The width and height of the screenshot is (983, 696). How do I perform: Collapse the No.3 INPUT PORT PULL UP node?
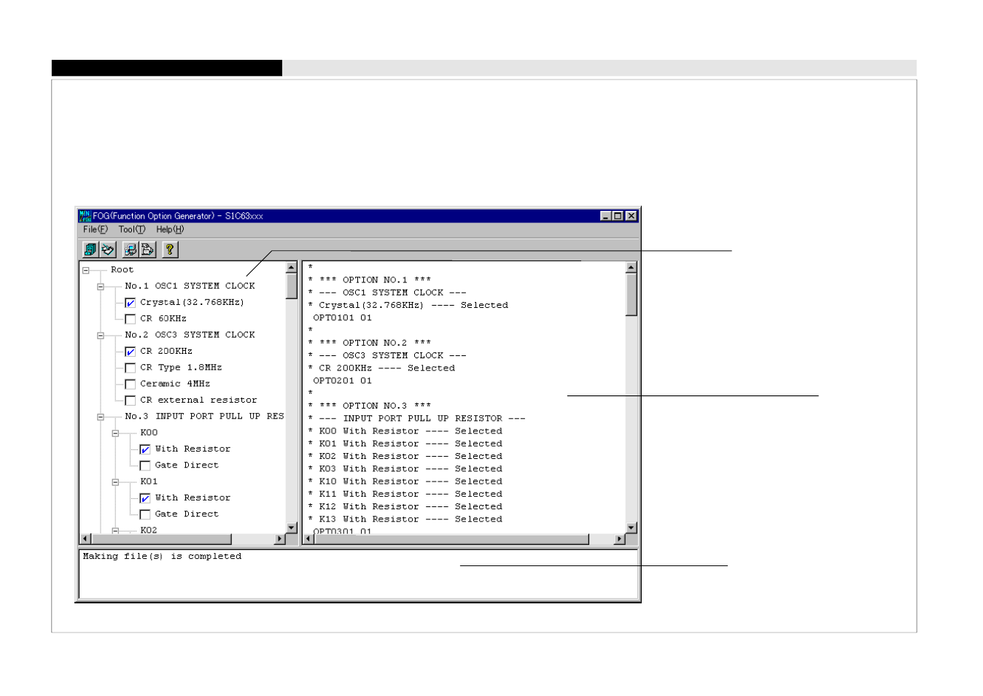pos(101,417)
